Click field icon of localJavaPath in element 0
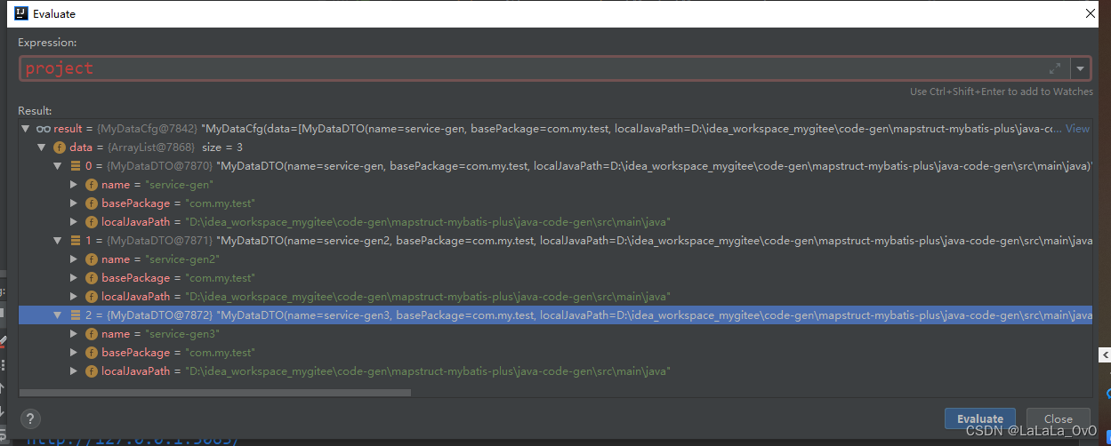Viewport: 1111px width, 446px height. [x=92, y=222]
